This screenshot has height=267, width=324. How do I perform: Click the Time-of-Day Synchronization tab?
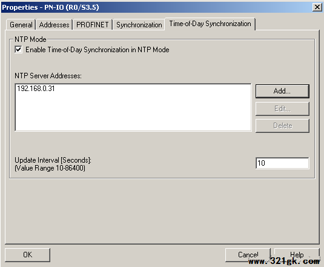pos(210,24)
